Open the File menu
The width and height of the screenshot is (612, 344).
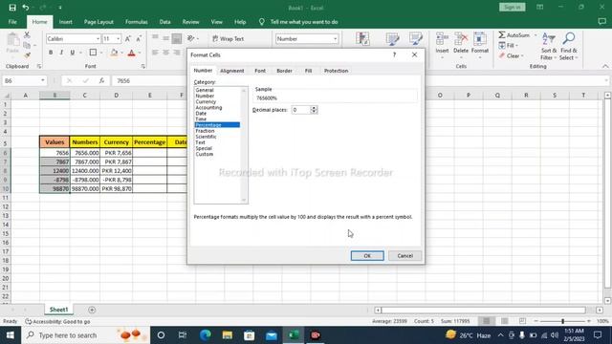[12, 22]
